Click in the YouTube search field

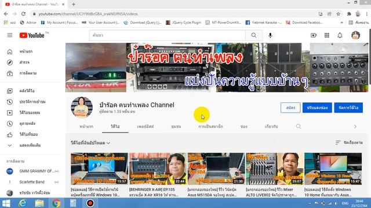[x=168, y=35]
